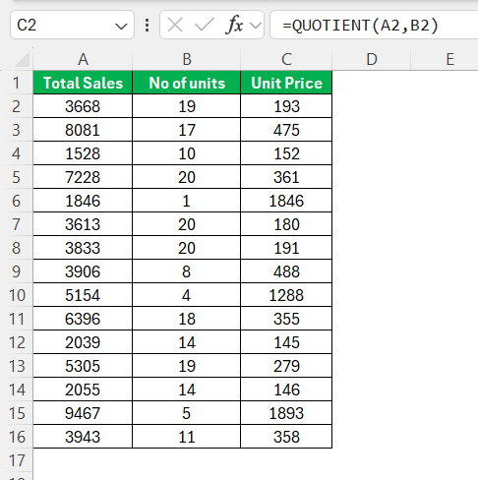Click the formula bar with =QUOTIENT(A2,B2)

coord(374,25)
